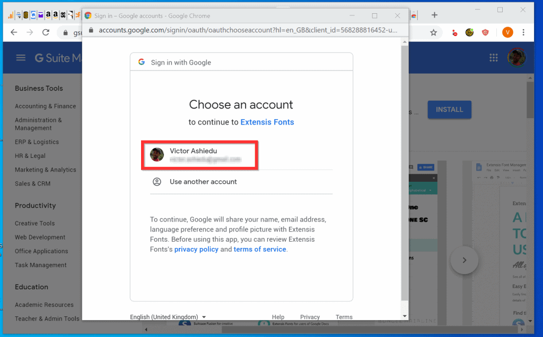Screen dimensions: 543x337
Task: Click scroll-down arrow in sign-in popup
Action: (x=405, y=316)
